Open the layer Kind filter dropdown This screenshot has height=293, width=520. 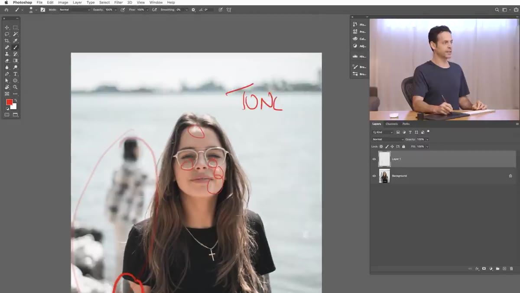pyautogui.click(x=383, y=132)
